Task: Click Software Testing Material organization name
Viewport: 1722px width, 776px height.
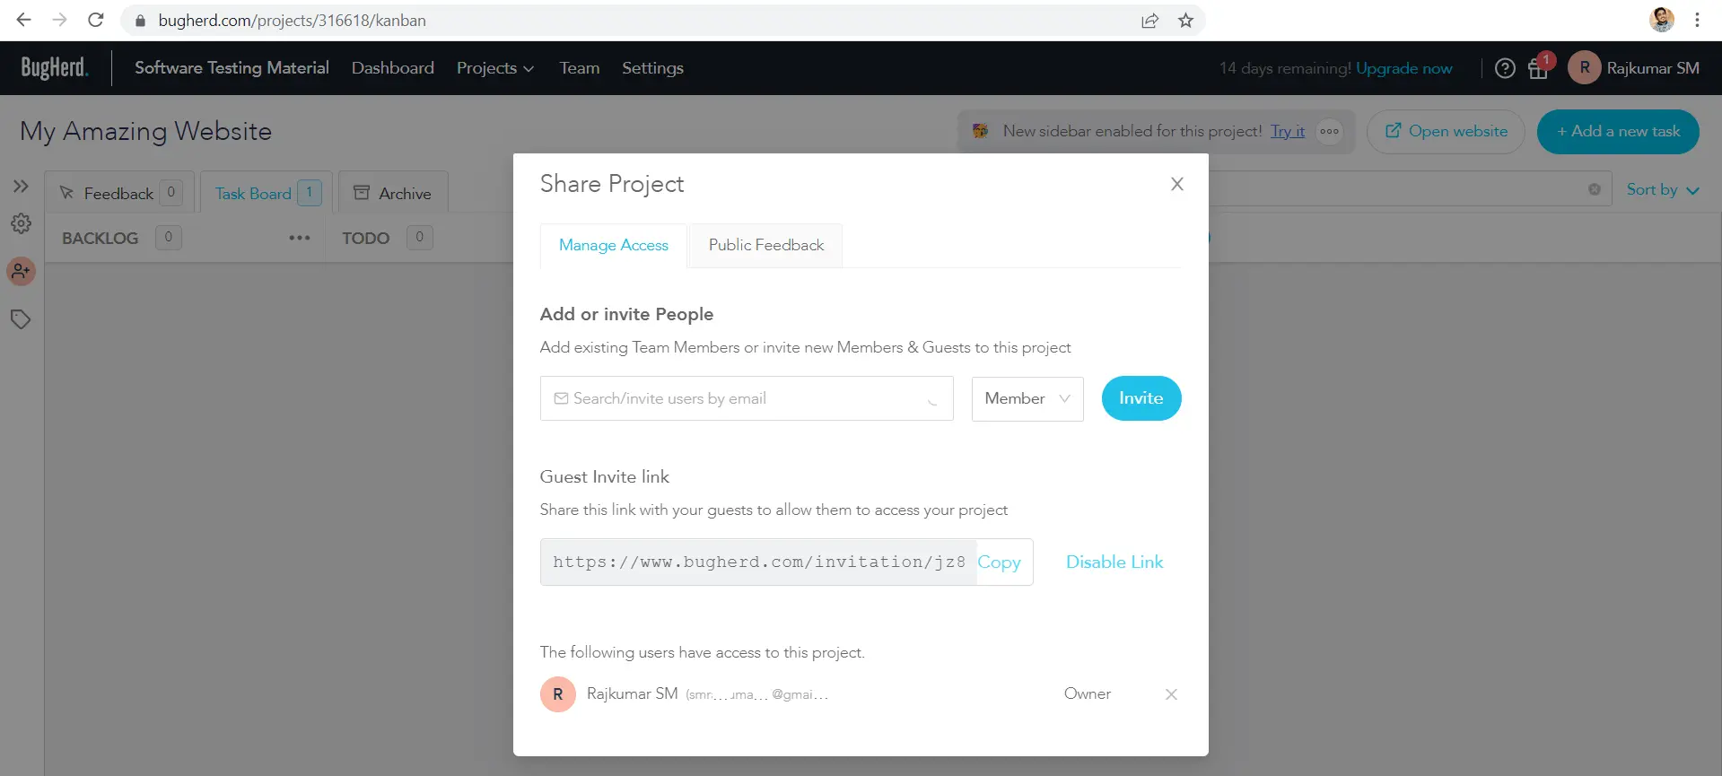Action: coord(232,68)
